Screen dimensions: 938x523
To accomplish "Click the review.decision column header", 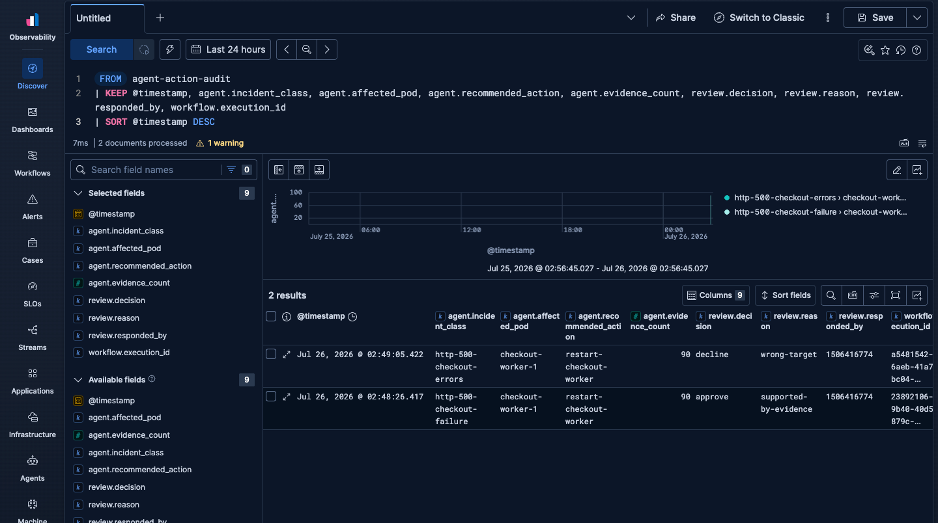I will coord(724,321).
